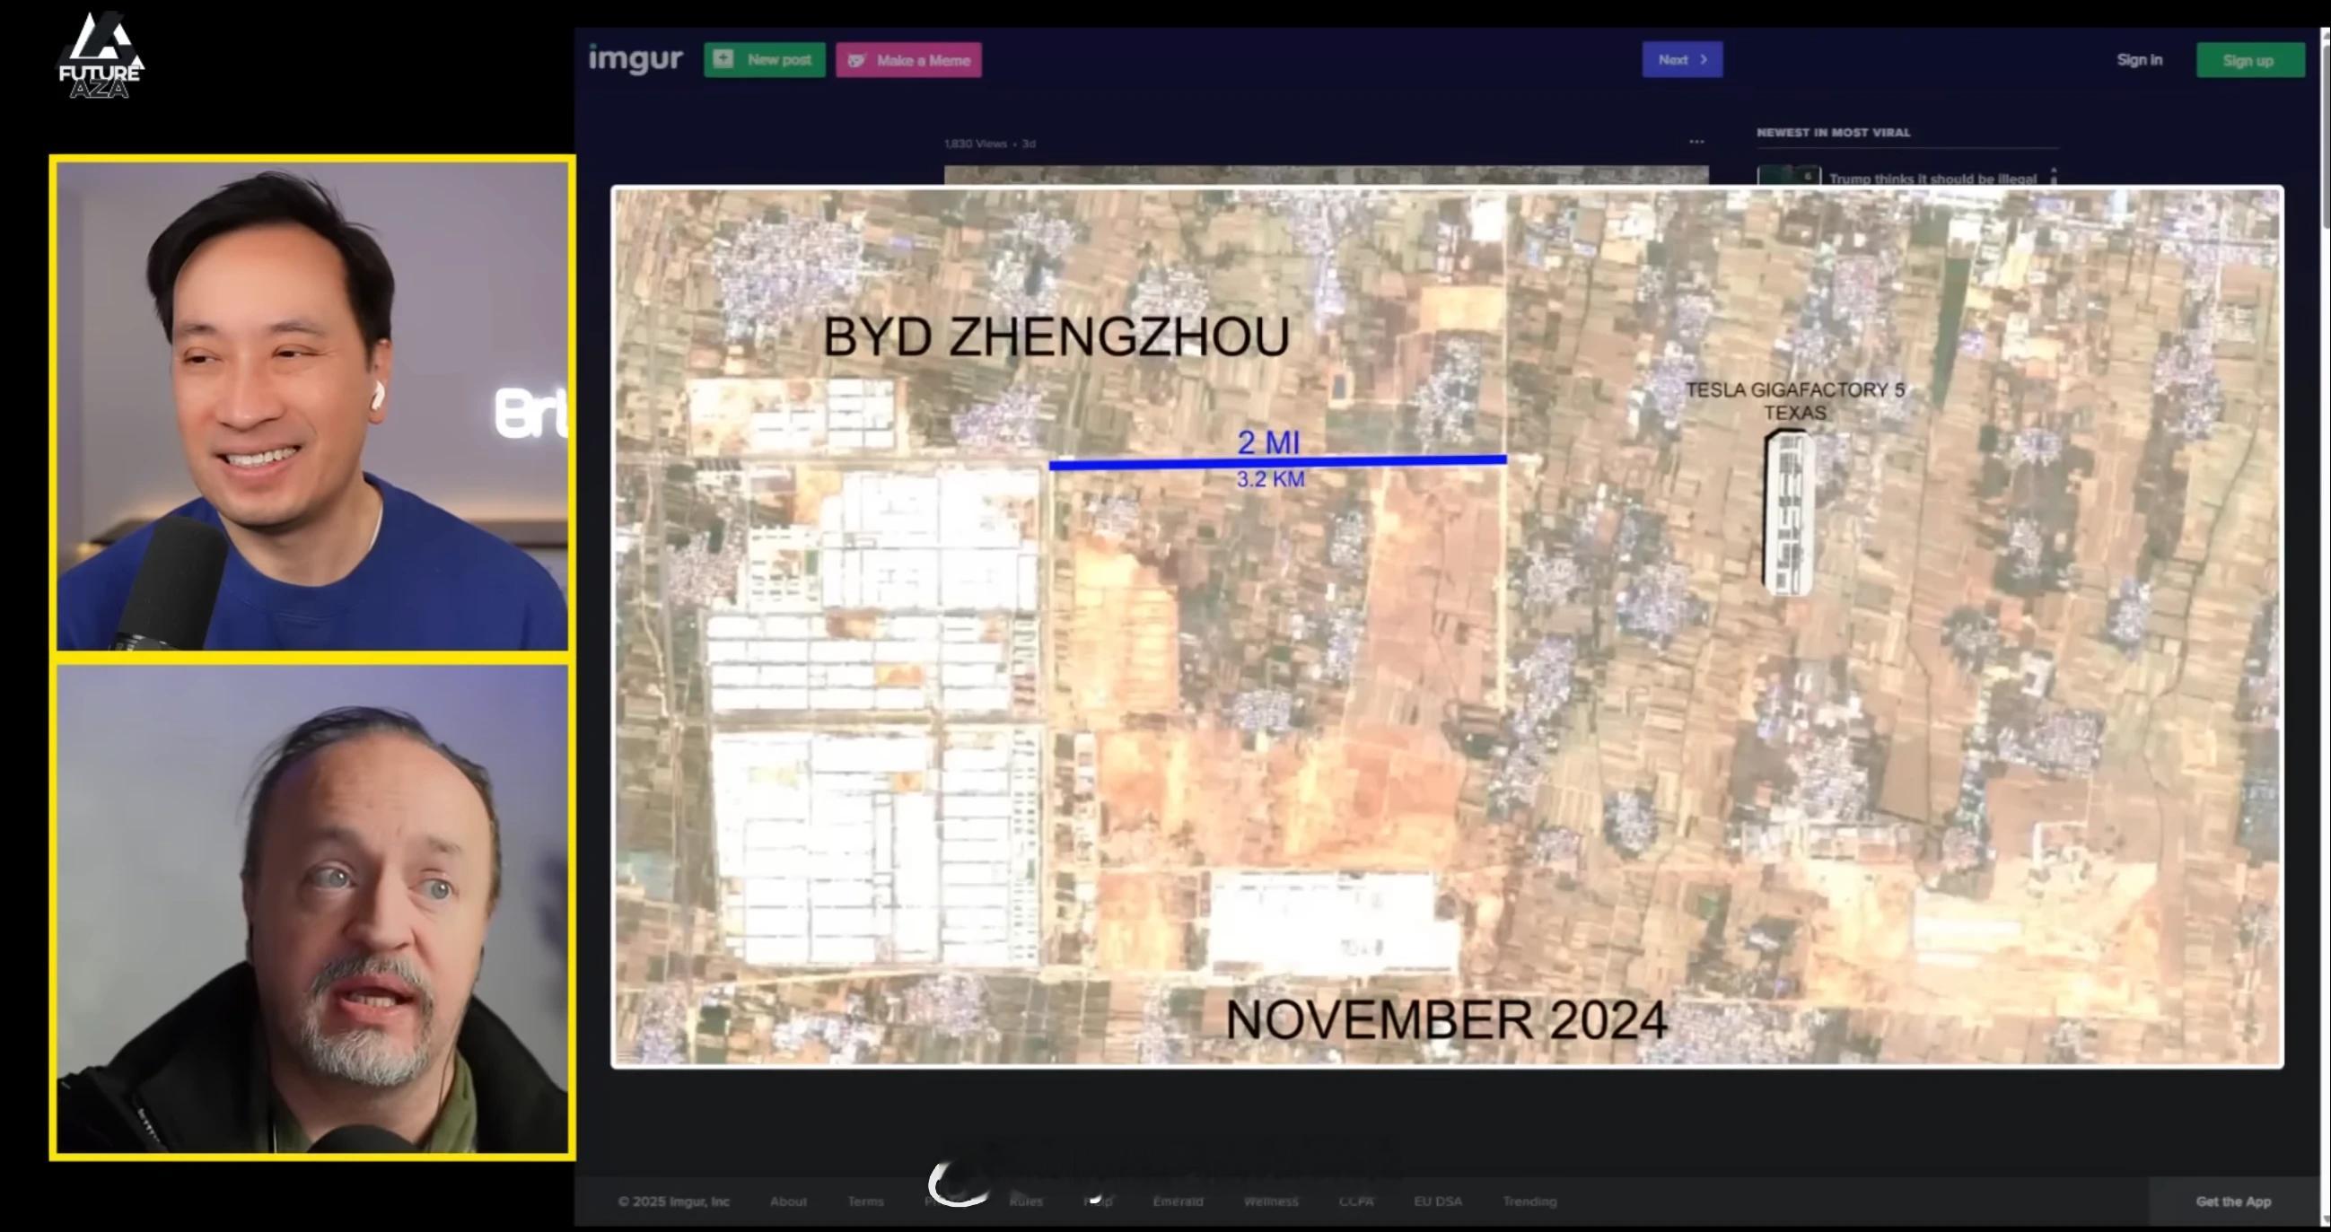Click the 'NEWEST IN MOST VIRAL' heading
2331x1232 pixels.
pyautogui.click(x=1834, y=132)
